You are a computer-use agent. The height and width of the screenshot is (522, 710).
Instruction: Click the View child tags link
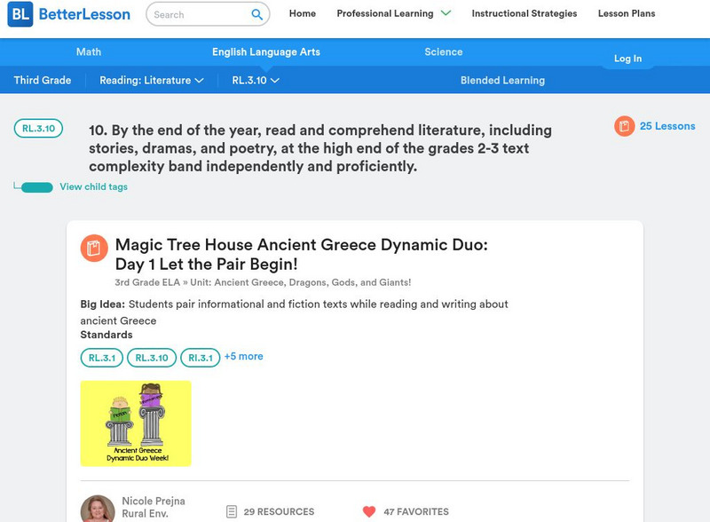click(94, 186)
